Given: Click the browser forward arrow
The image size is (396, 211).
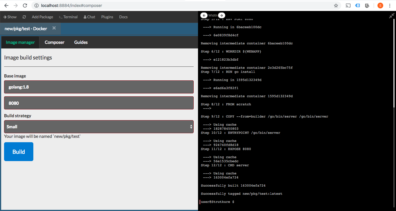Looking at the screenshot, I should tap(16, 6).
